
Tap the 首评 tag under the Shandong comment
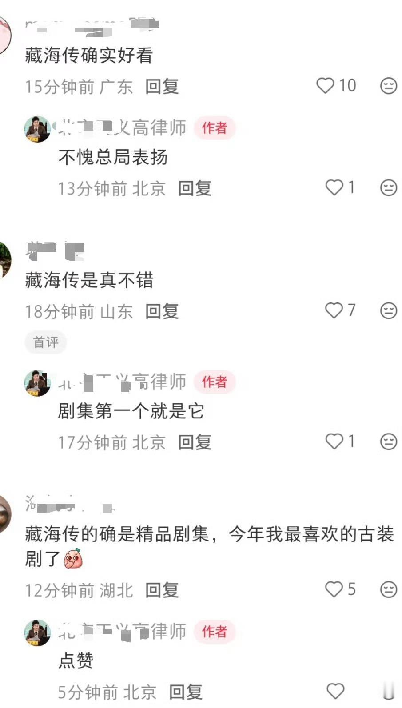[46, 342]
